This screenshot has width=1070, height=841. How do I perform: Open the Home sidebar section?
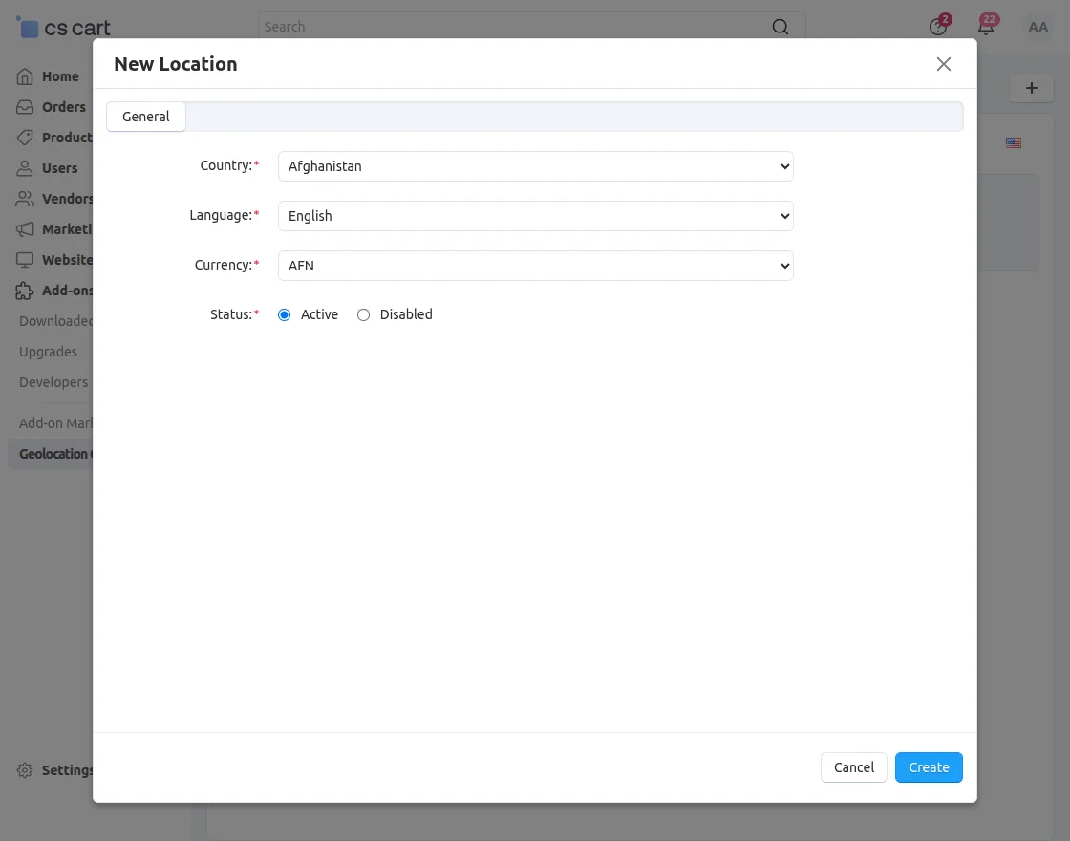[x=26, y=75]
